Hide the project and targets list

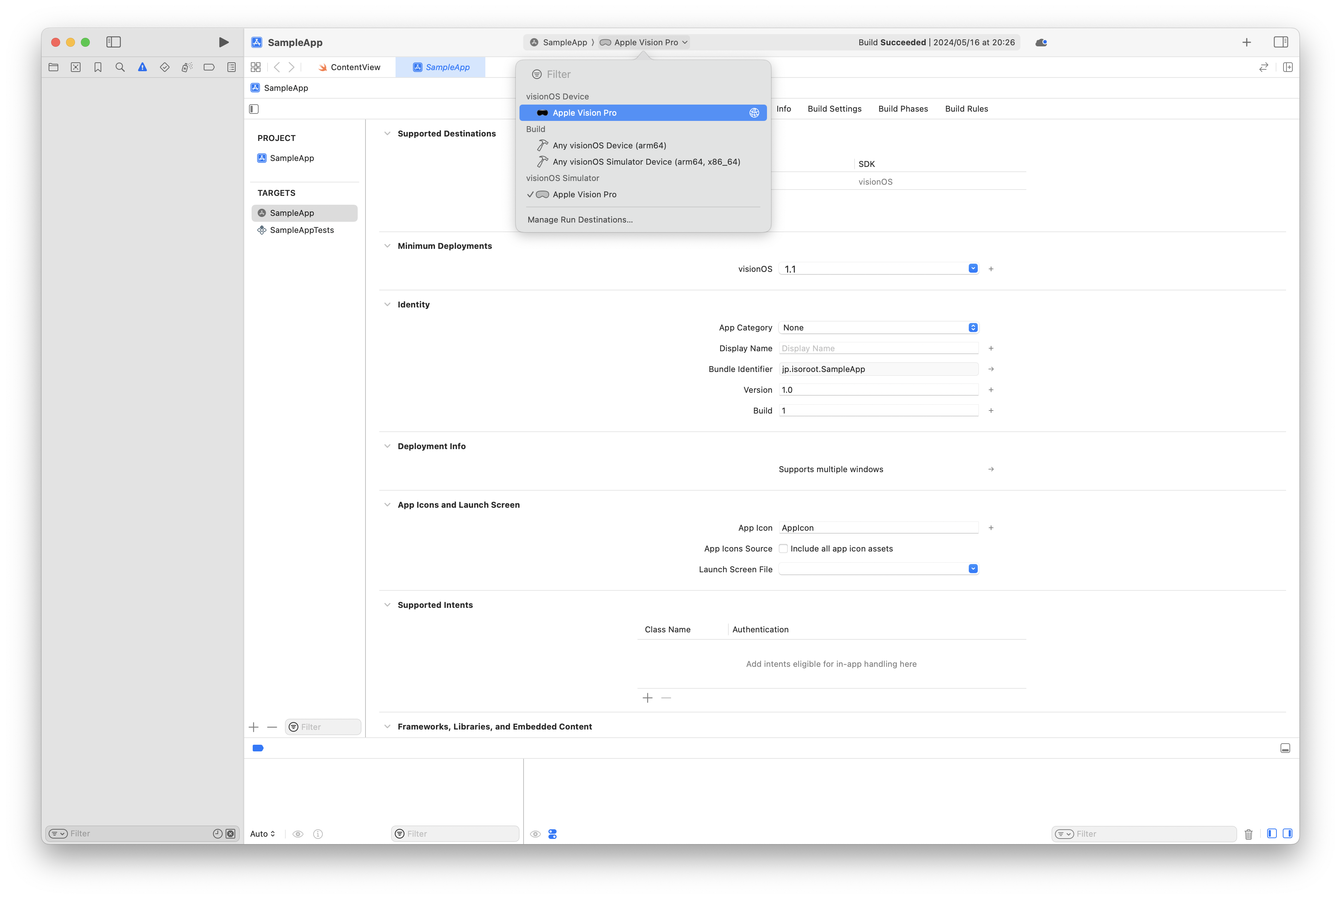point(254,109)
